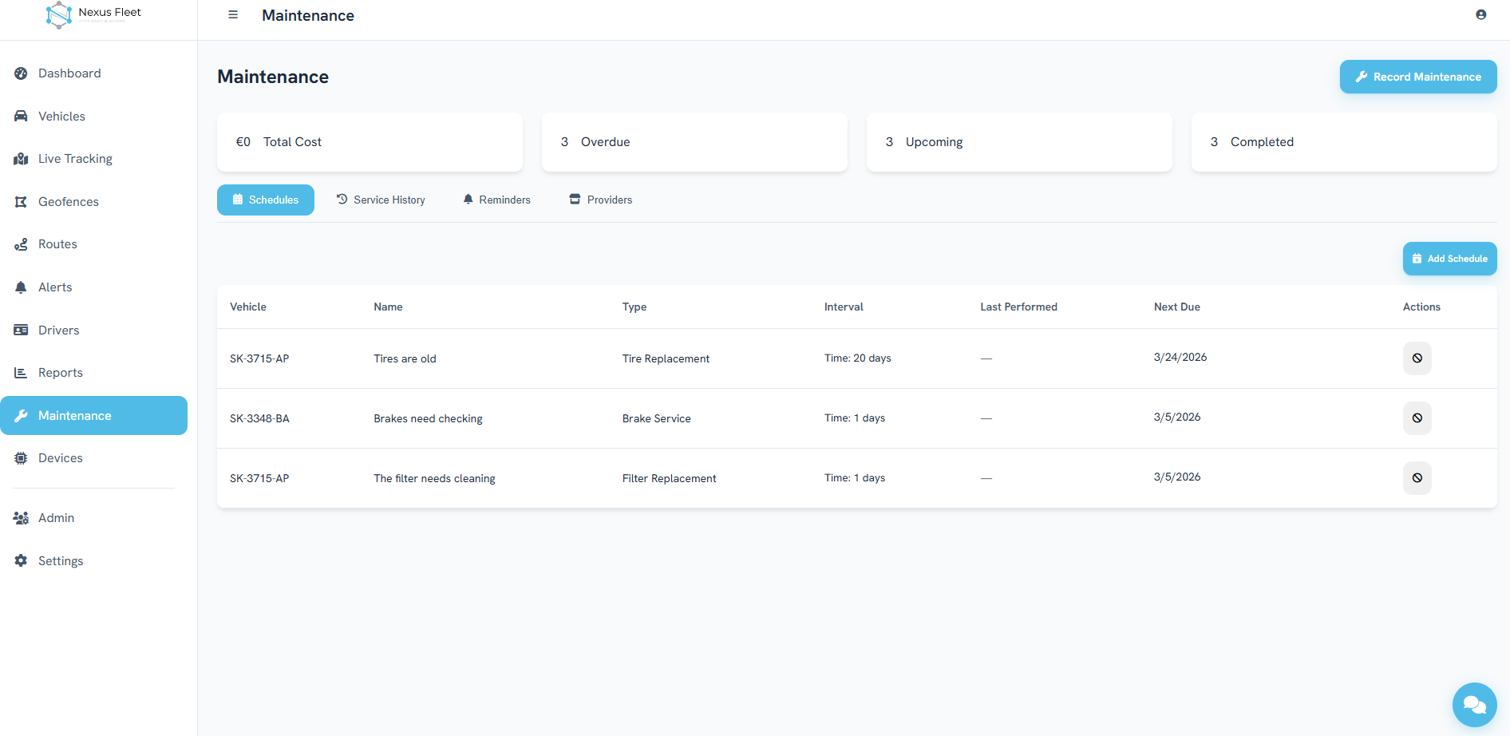The height and width of the screenshot is (736, 1510).
Task: Deactivate the Brakes need checking schedule
Action: point(1417,418)
